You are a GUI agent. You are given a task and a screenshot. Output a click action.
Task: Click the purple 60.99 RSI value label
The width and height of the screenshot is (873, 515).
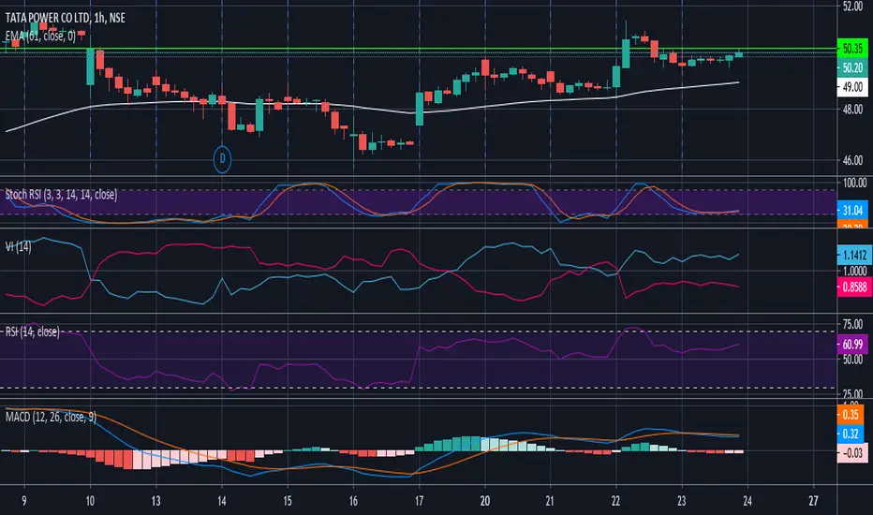coord(852,345)
